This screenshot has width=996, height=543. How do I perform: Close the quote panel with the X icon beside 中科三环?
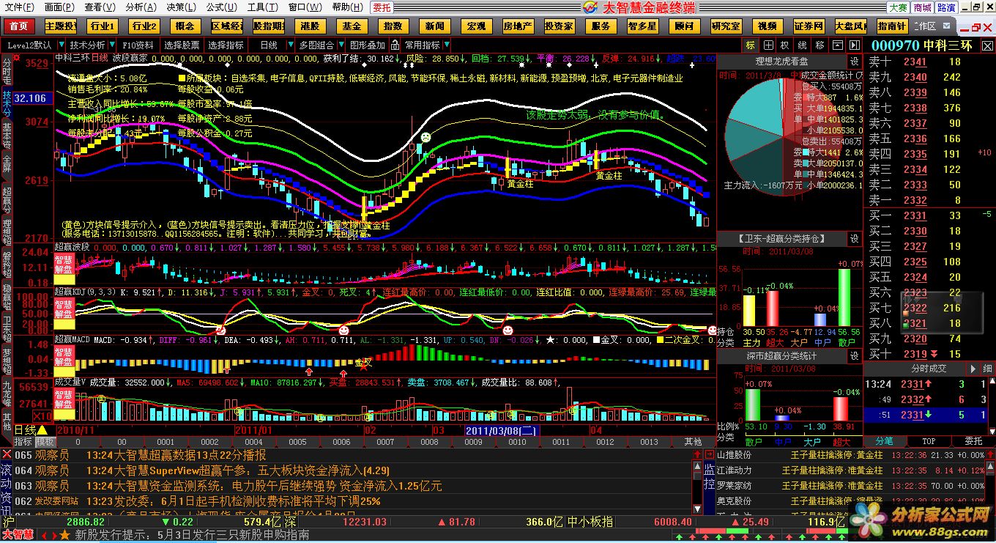tap(987, 46)
